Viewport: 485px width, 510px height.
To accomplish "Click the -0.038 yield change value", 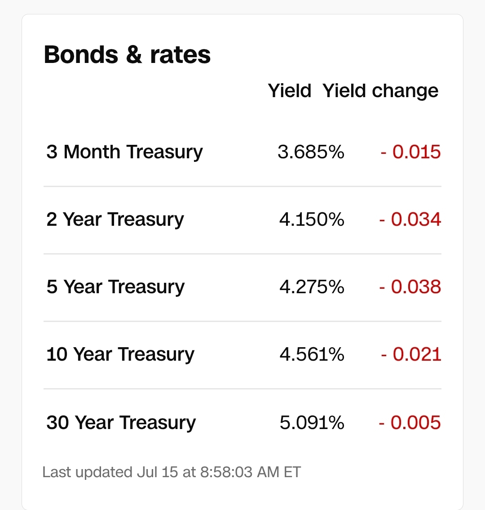I will (x=410, y=287).
